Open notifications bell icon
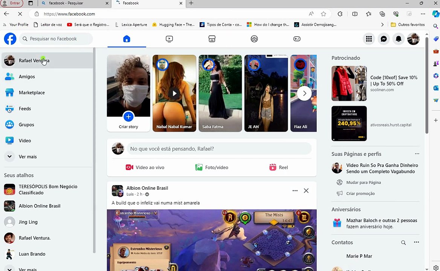The height and width of the screenshot is (271, 440). 399,39
